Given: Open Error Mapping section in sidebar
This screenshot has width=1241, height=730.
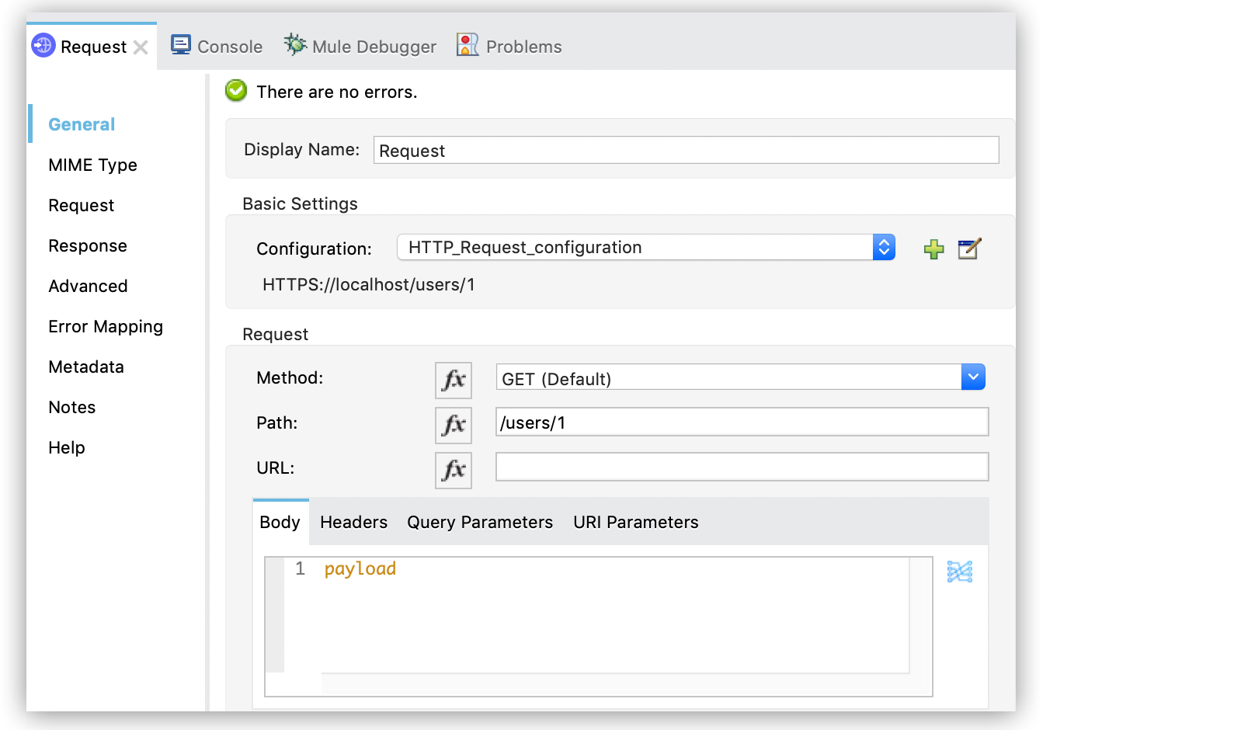Looking at the screenshot, I should [x=106, y=327].
